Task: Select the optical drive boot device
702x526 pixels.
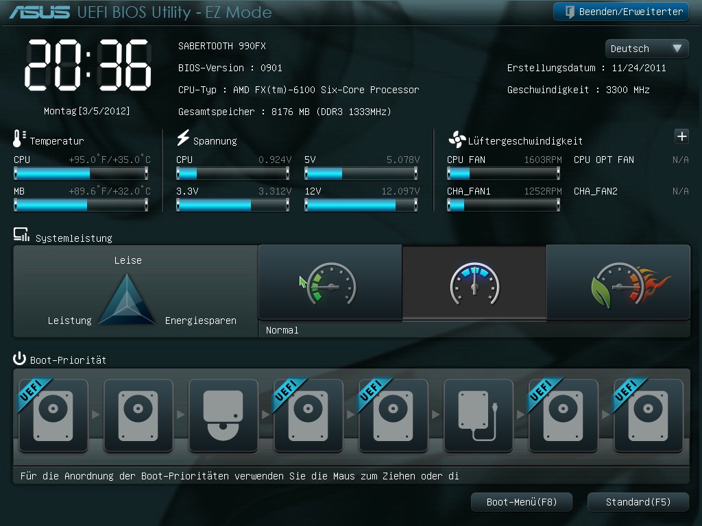Action: click(x=223, y=415)
